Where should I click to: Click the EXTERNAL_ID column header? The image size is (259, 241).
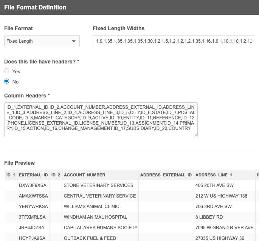33,175
